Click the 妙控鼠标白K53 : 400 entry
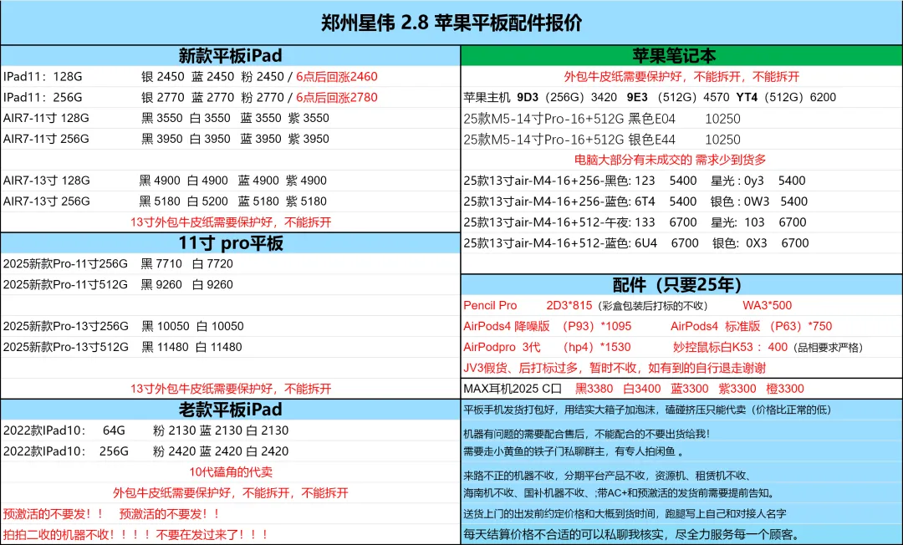903x545 pixels. click(x=730, y=347)
